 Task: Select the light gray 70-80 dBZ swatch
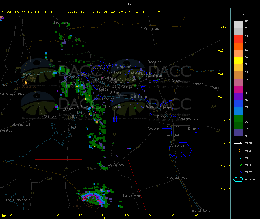coord(238,25)
